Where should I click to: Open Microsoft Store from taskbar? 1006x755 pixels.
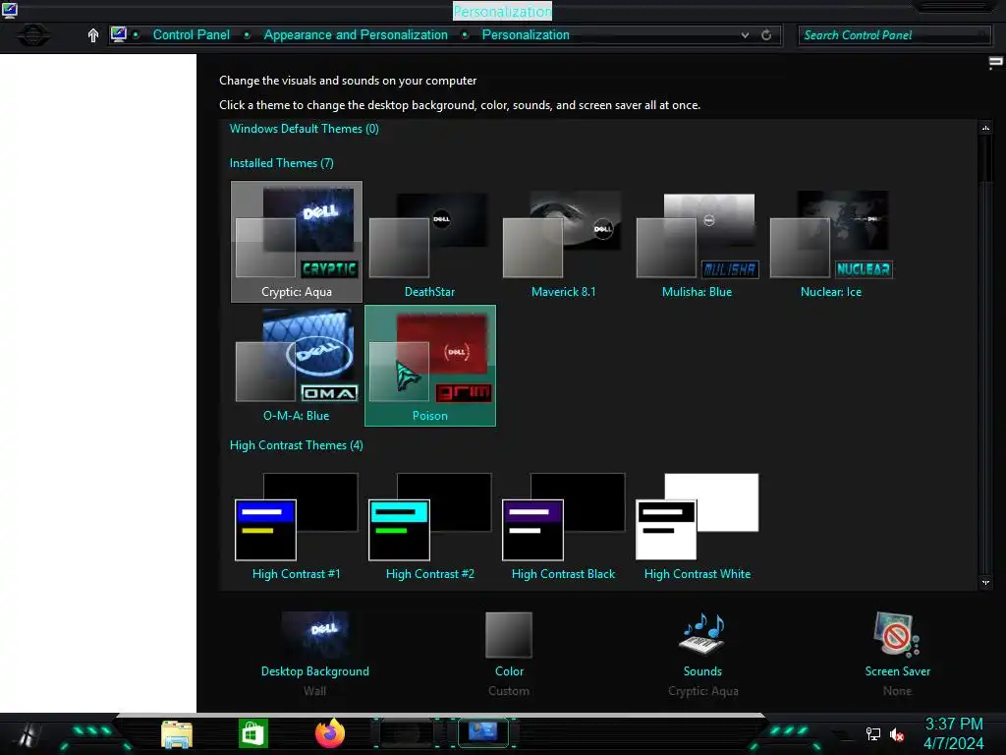tap(253, 733)
